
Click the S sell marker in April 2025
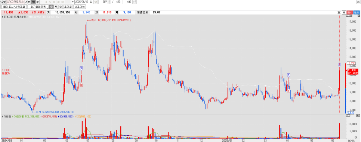tap(289, 75)
